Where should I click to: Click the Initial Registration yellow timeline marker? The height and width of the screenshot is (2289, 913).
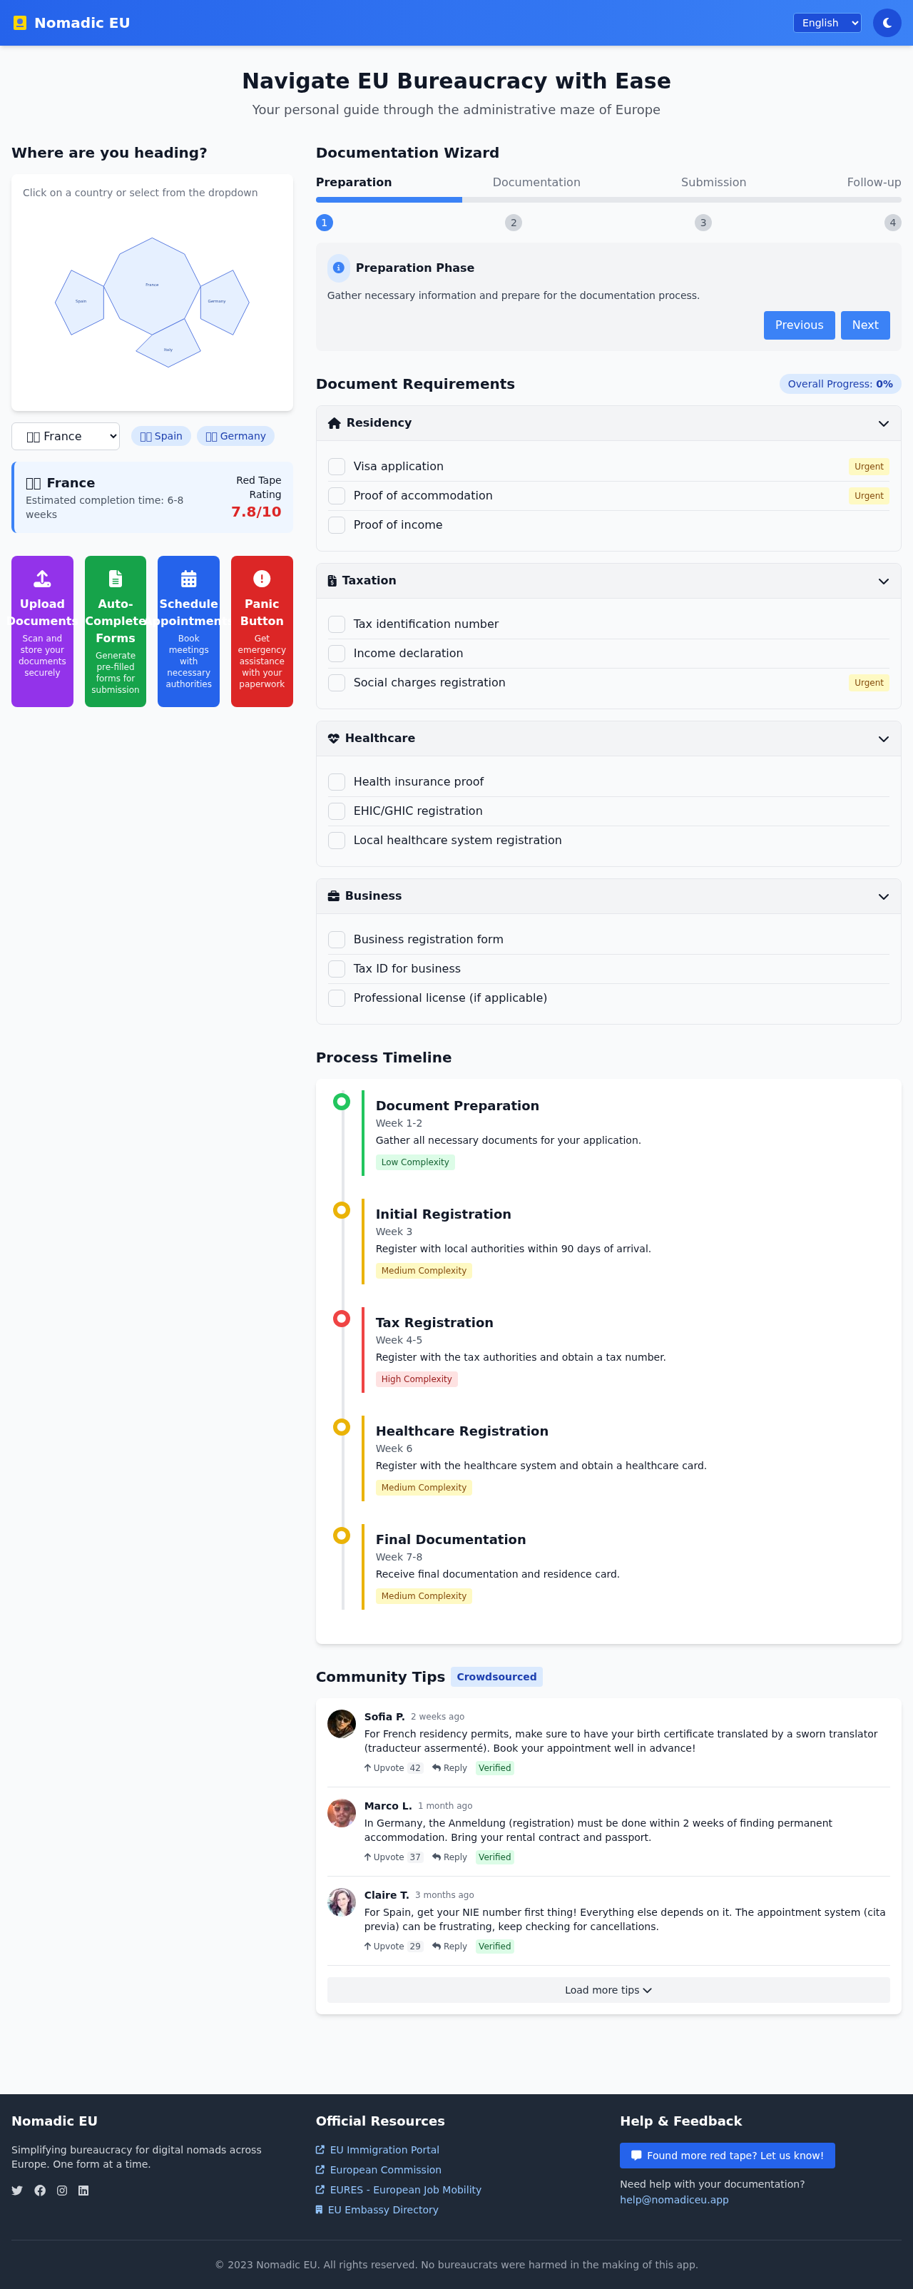(x=341, y=1210)
